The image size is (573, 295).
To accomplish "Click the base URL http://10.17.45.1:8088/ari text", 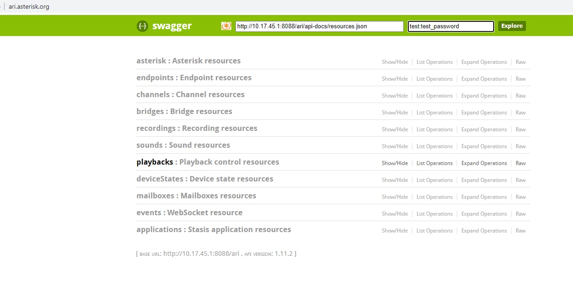I will click(x=201, y=254).
